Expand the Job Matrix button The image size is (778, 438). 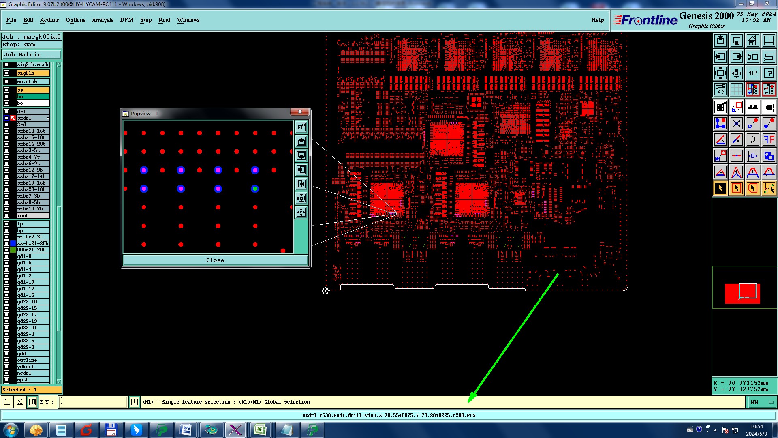click(x=32, y=54)
